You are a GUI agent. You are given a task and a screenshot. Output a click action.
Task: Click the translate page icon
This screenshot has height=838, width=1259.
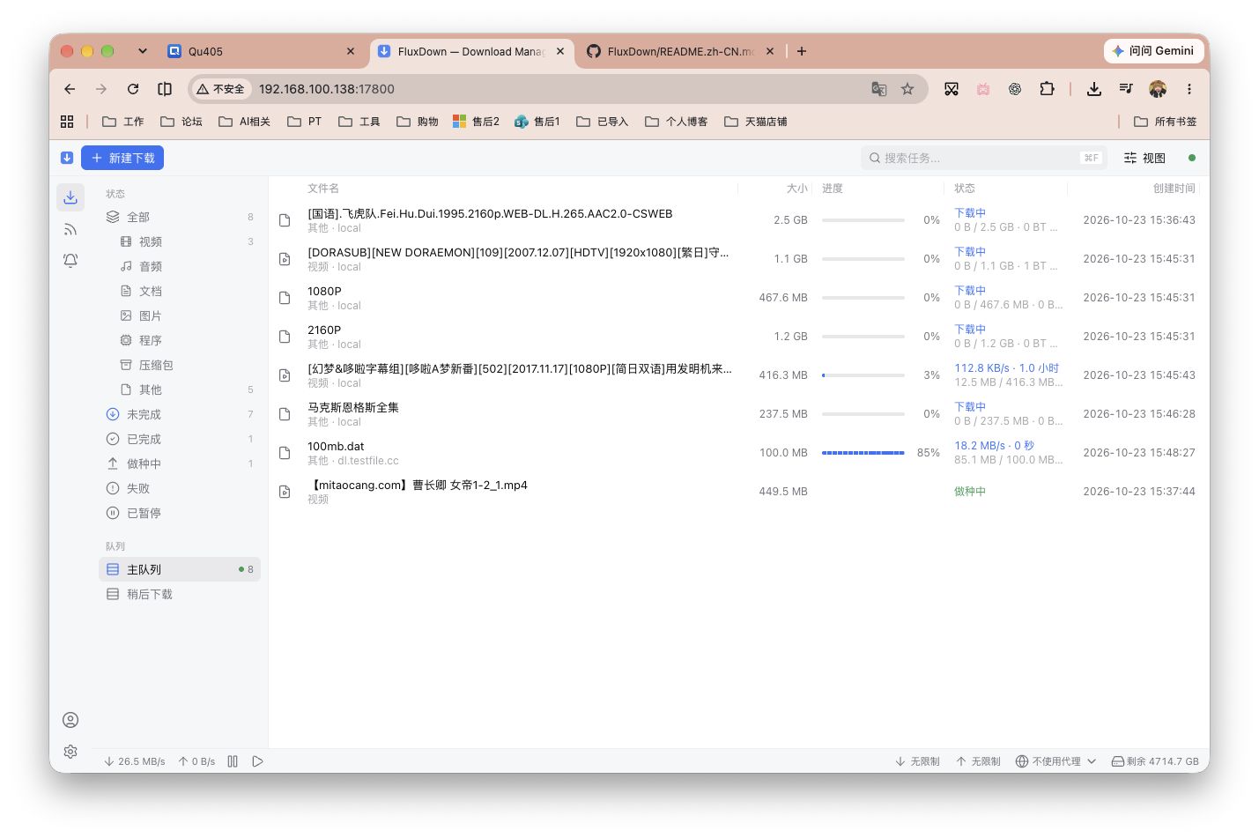pos(879,89)
